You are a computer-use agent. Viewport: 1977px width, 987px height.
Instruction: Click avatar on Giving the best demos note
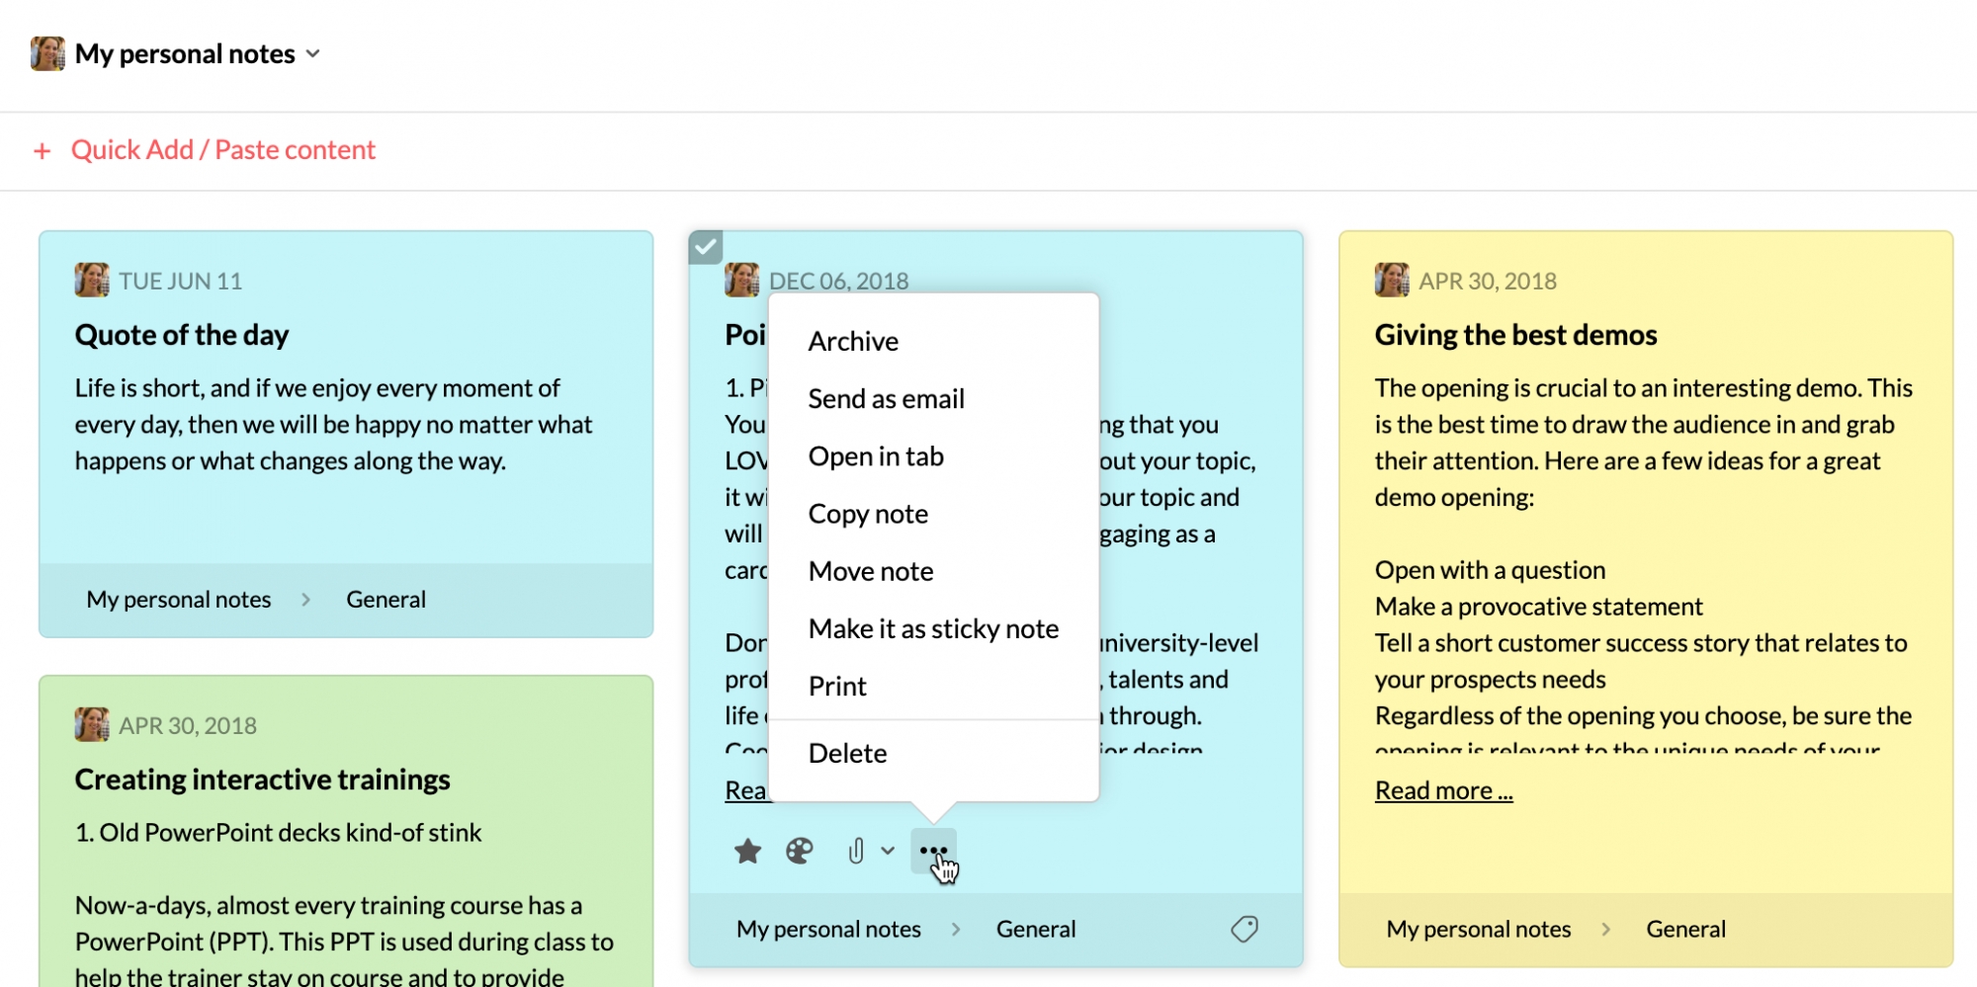click(x=1392, y=281)
